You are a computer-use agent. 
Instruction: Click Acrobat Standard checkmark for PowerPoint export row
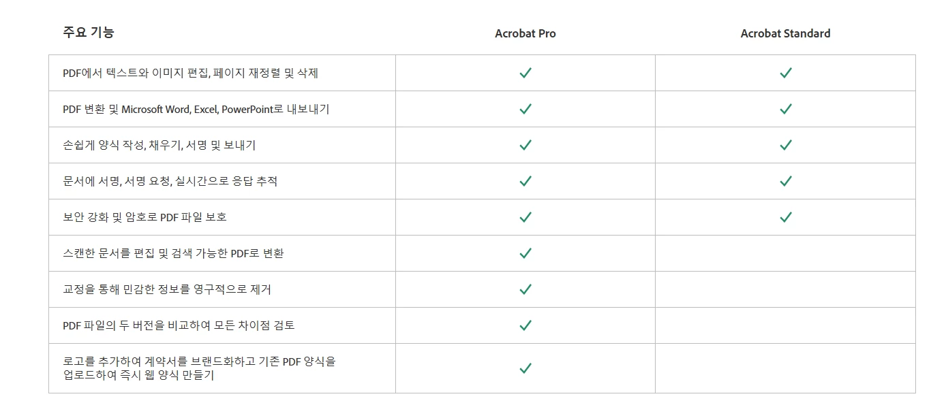pos(785,109)
